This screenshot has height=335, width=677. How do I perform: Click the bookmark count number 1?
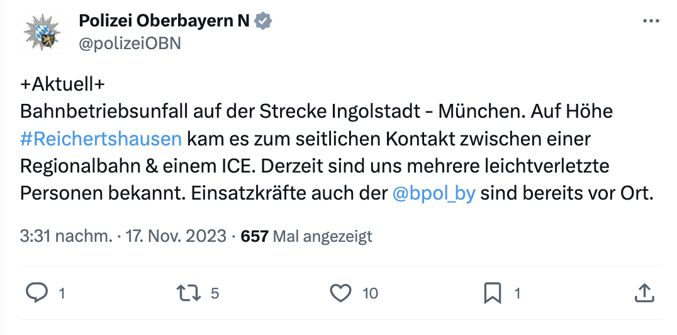517,293
